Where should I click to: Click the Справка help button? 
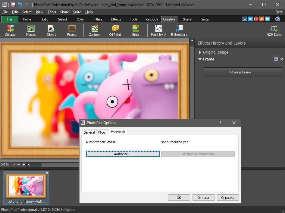click(228, 198)
